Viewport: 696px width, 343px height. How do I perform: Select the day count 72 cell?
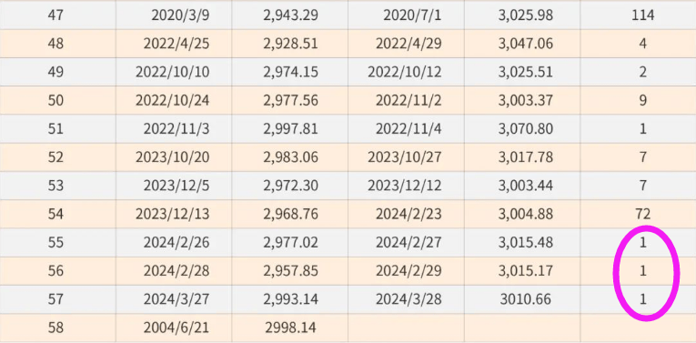pyautogui.click(x=639, y=214)
